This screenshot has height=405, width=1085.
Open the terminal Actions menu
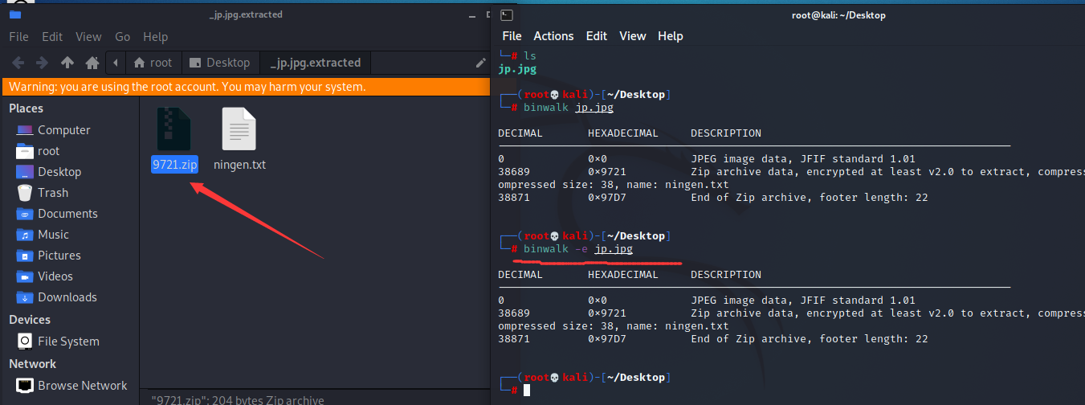coord(553,36)
